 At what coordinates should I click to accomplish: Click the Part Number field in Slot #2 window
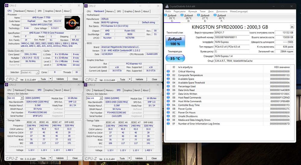click(x=37, y=112)
